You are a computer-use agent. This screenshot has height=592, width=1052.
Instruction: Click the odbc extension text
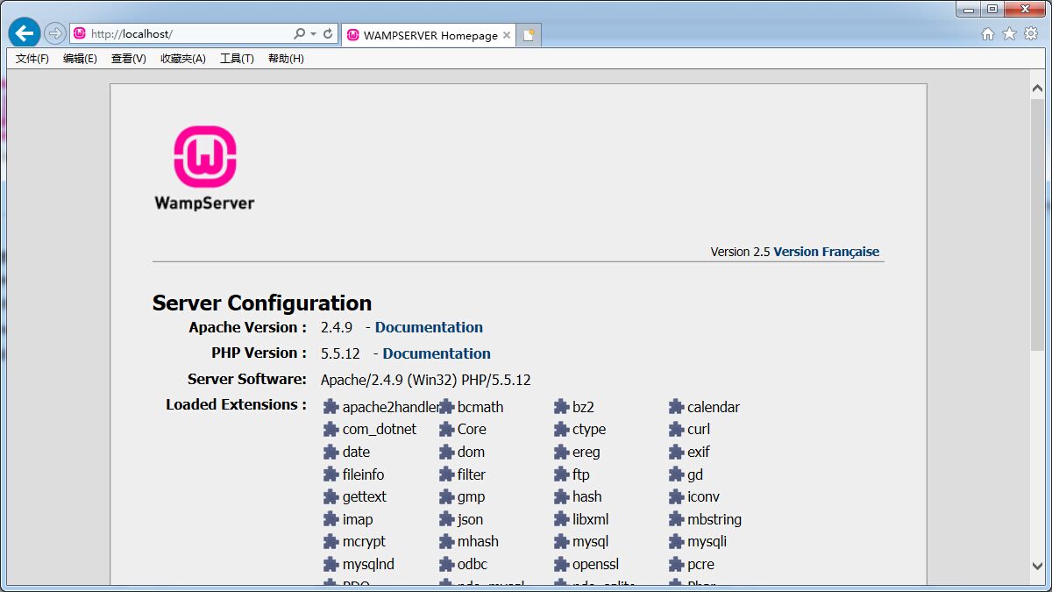(473, 564)
